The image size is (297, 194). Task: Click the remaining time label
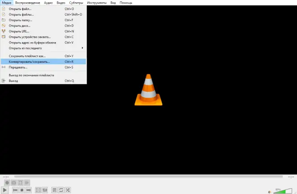[291, 177]
